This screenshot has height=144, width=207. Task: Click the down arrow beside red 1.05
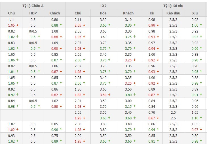coord(18,25)
